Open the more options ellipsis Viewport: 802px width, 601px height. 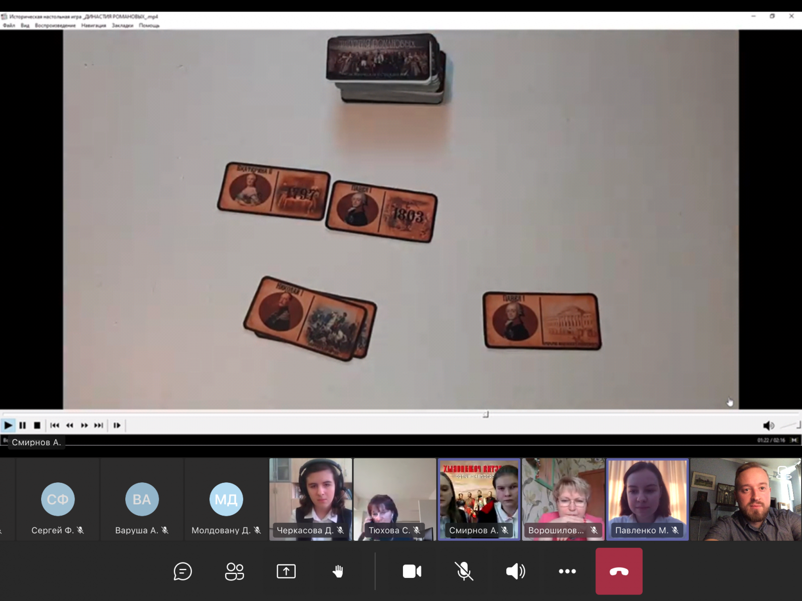coord(567,571)
